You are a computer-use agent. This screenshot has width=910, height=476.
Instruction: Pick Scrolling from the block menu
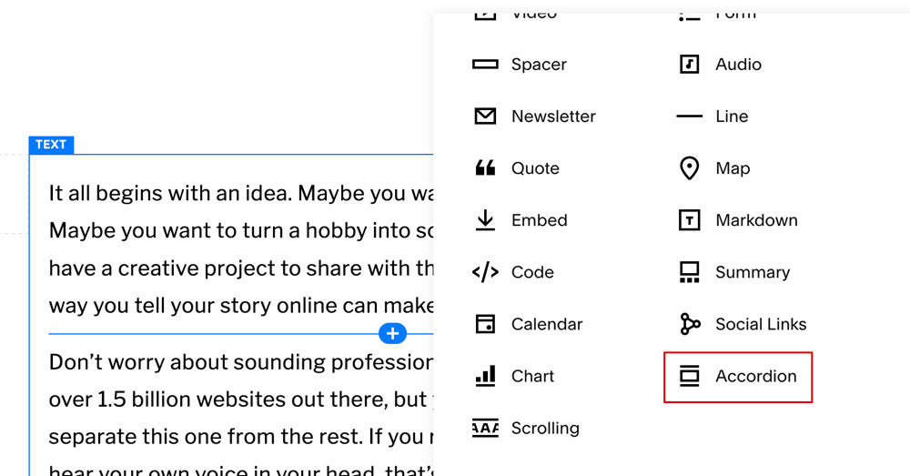(545, 429)
